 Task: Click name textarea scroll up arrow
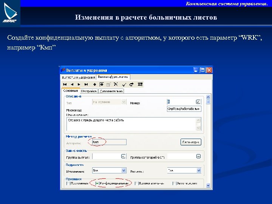click(198, 120)
